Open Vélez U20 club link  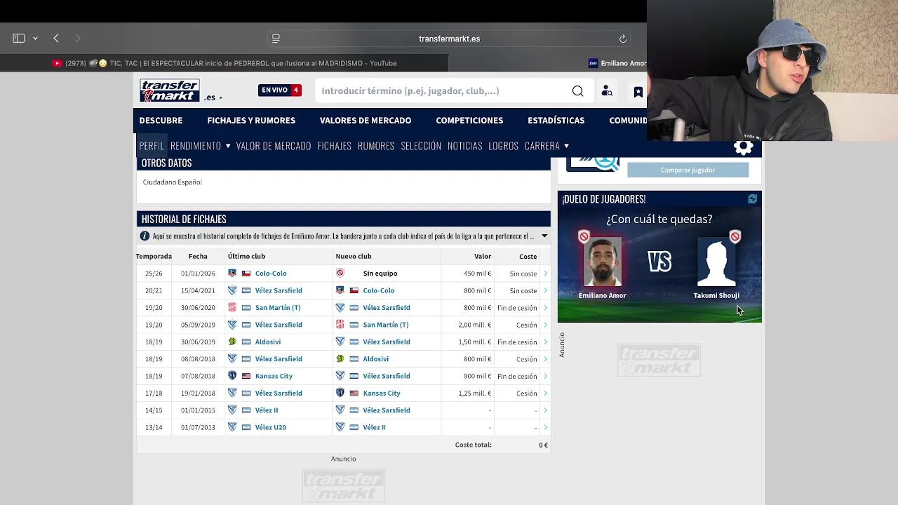(x=271, y=427)
